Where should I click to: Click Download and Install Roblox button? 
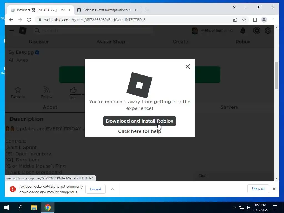click(x=140, y=121)
